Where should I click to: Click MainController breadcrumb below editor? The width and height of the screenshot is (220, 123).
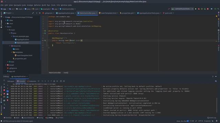(55, 73)
